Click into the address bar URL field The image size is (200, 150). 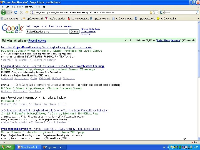92,12
